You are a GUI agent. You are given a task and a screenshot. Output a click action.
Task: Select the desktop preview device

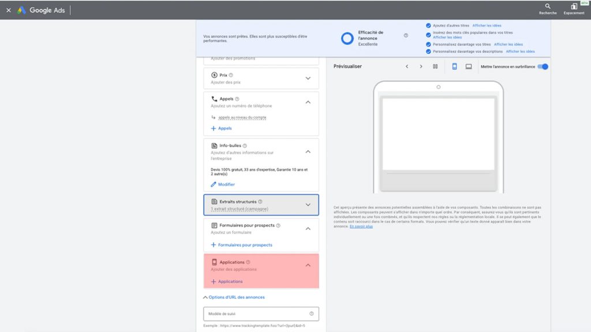pyautogui.click(x=469, y=67)
